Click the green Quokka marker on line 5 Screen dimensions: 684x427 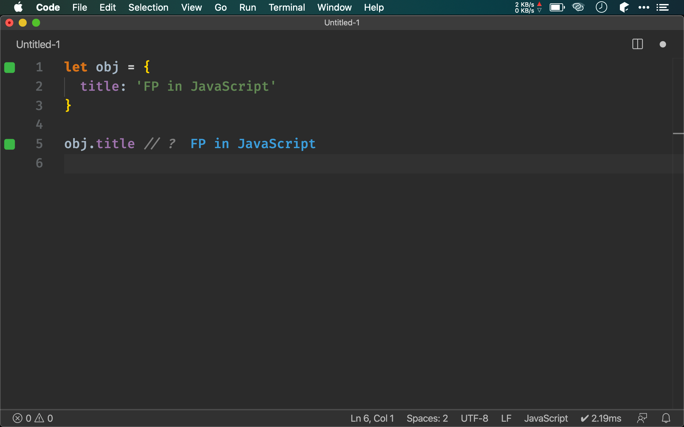point(10,144)
